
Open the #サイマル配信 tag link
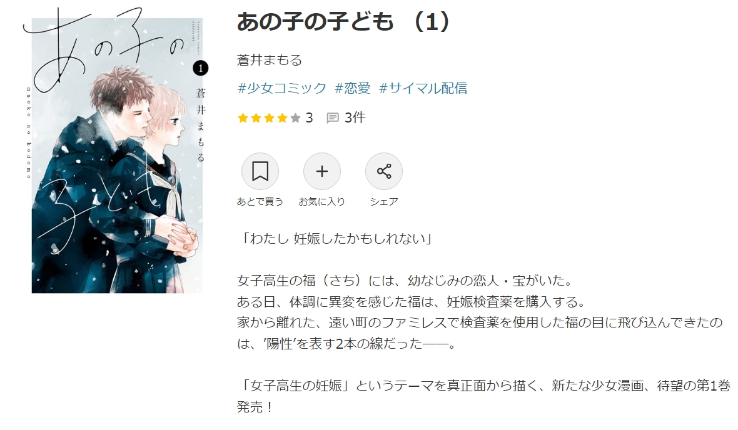[423, 89]
